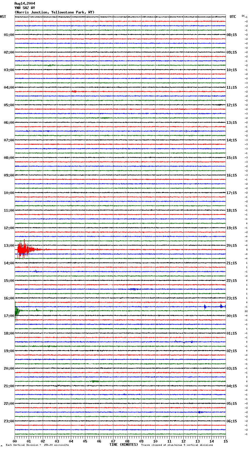This screenshot has height=449, width=249.
Task: Click the 05 minute tick label
Action: tap(85, 441)
